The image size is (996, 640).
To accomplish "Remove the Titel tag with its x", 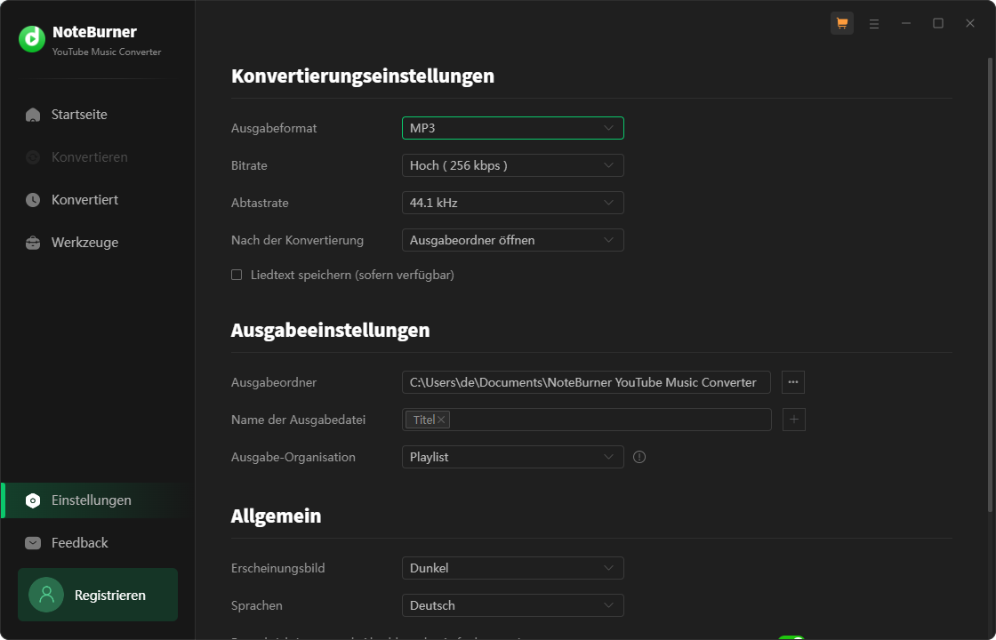I will [441, 420].
